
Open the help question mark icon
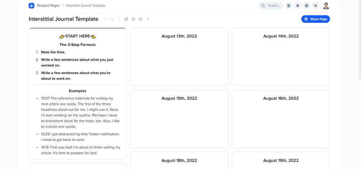pyautogui.click(x=306, y=6)
